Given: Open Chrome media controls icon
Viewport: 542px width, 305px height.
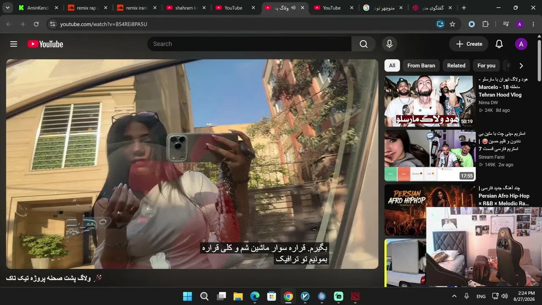Looking at the screenshot, I should [506, 24].
